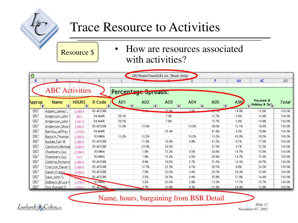Screen dimensions: 298x223
Task: Select the Camitsch,Michae name cell
Action: (57, 147)
